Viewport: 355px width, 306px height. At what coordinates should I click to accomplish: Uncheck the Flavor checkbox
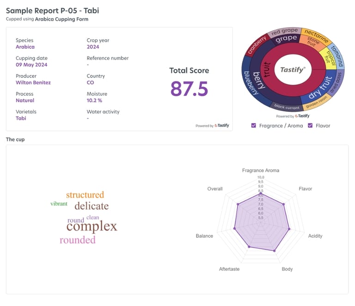pyautogui.click(x=310, y=125)
